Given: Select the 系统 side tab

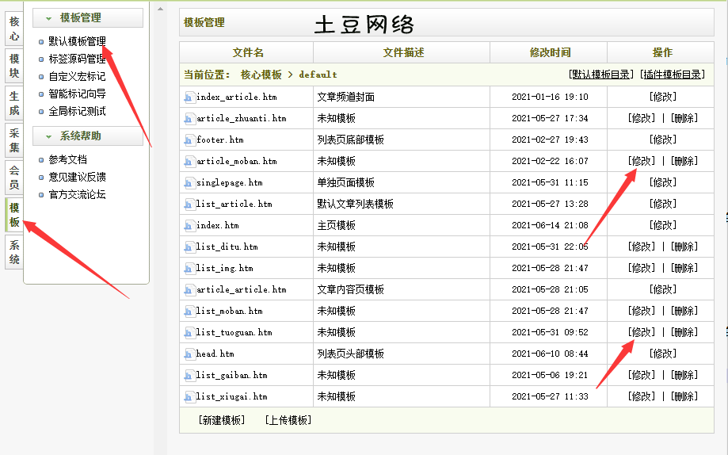Looking at the screenshot, I should click(x=14, y=252).
